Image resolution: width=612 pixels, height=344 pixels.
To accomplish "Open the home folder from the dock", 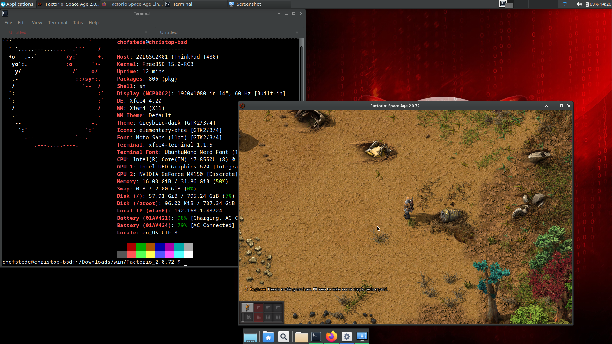I will point(268,336).
